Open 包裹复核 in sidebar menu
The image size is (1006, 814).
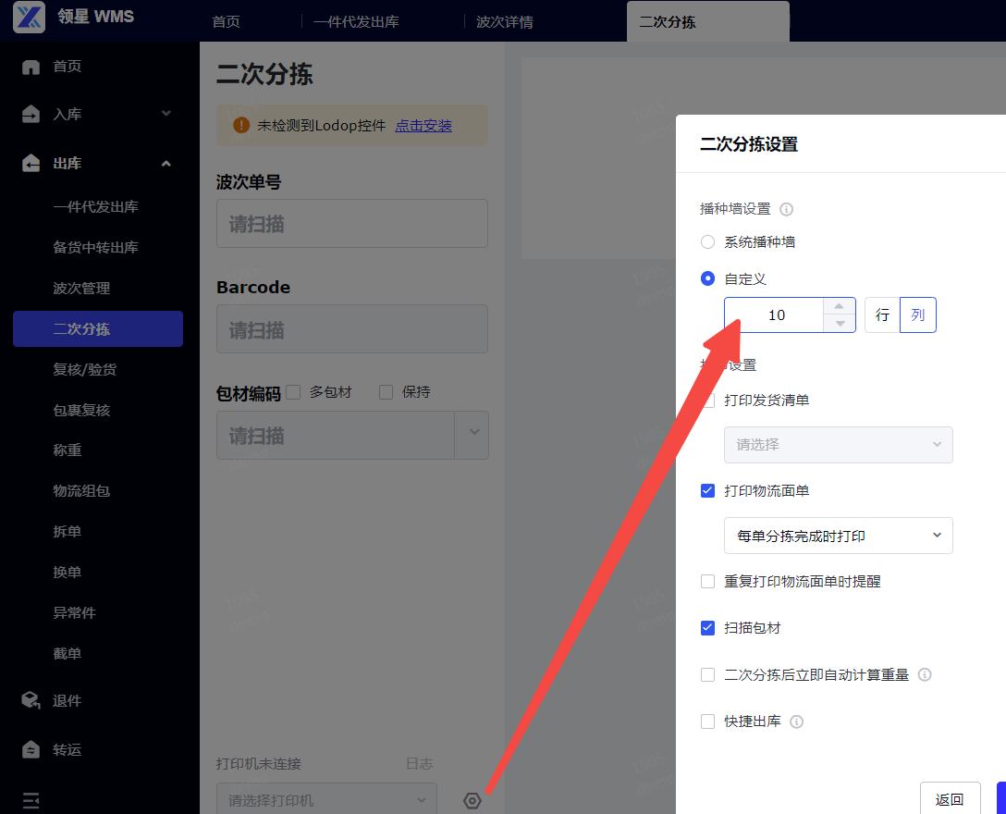[x=81, y=410]
